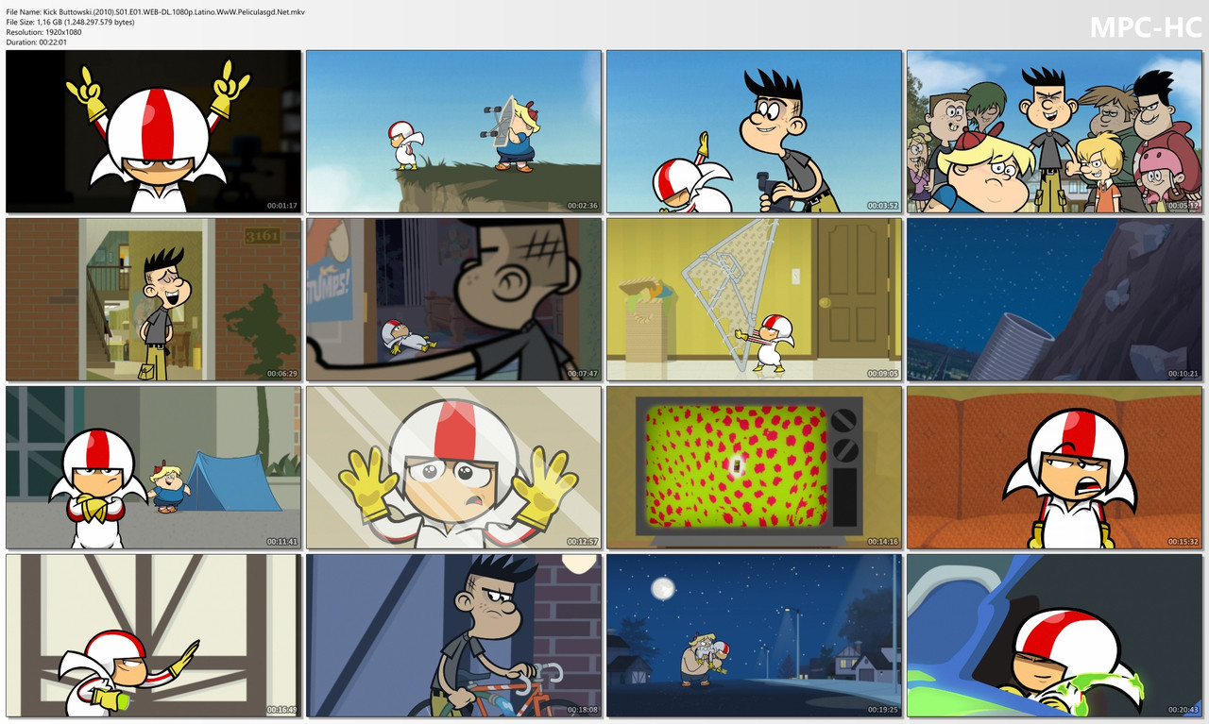Viewport: 1209px width, 724px height.
Task: Open the thumbnail stamped 00:07:47
Action: pyautogui.click(x=453, y=300)
